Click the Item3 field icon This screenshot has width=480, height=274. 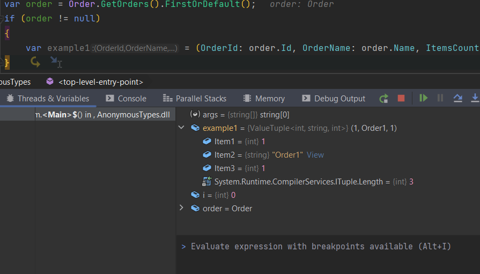[x=207, y=168]
